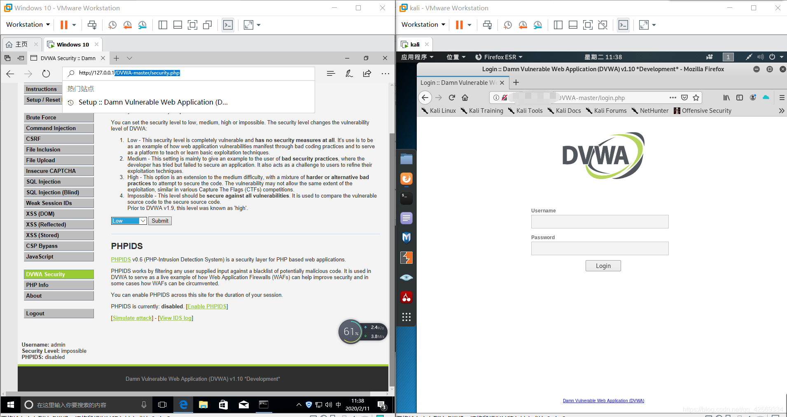787x417 pixels.
Task: Open snapshot manager in kali VMware toolbar
Action: [x=538, y=25]
